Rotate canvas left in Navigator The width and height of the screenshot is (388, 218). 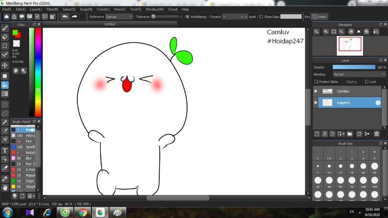coord(351,32)
